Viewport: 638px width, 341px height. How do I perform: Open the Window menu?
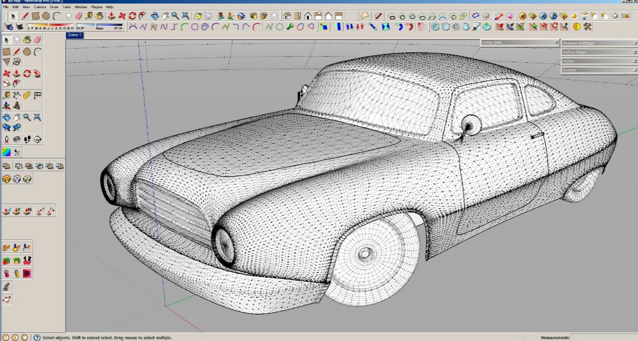tap(80, 7)
